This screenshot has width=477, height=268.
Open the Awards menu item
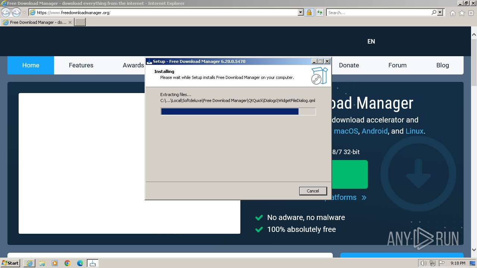coord(133,65)
